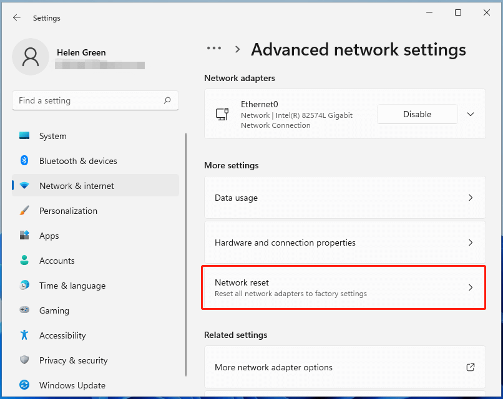Open the breadcrumb ellipsis menu
Screen dimensions: 503x399
(x=214, y=48)
